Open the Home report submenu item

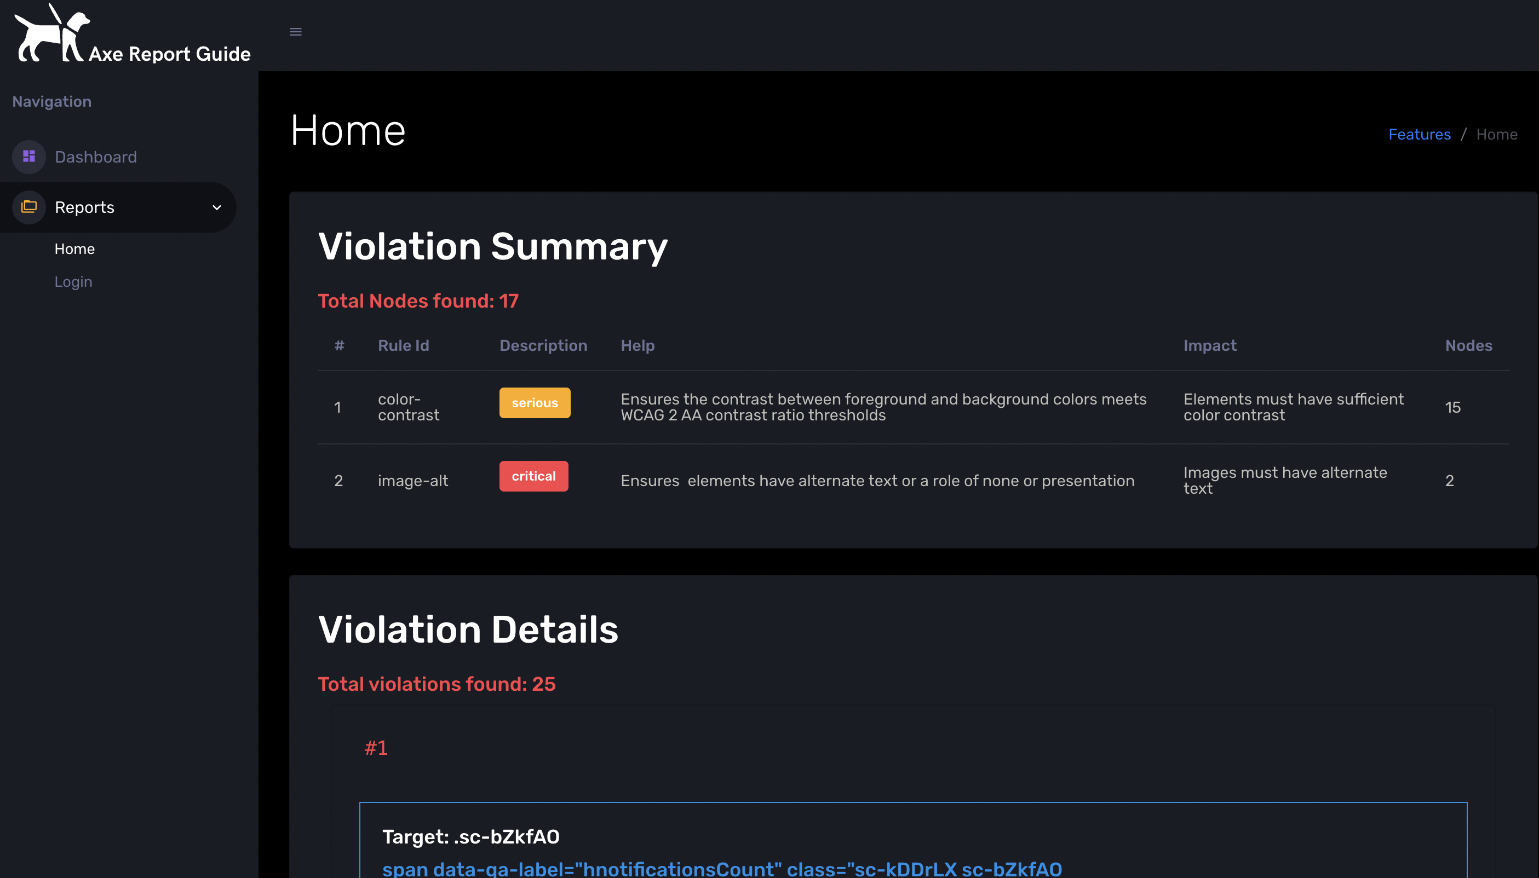pyautogui.click(x=74, y=249)
